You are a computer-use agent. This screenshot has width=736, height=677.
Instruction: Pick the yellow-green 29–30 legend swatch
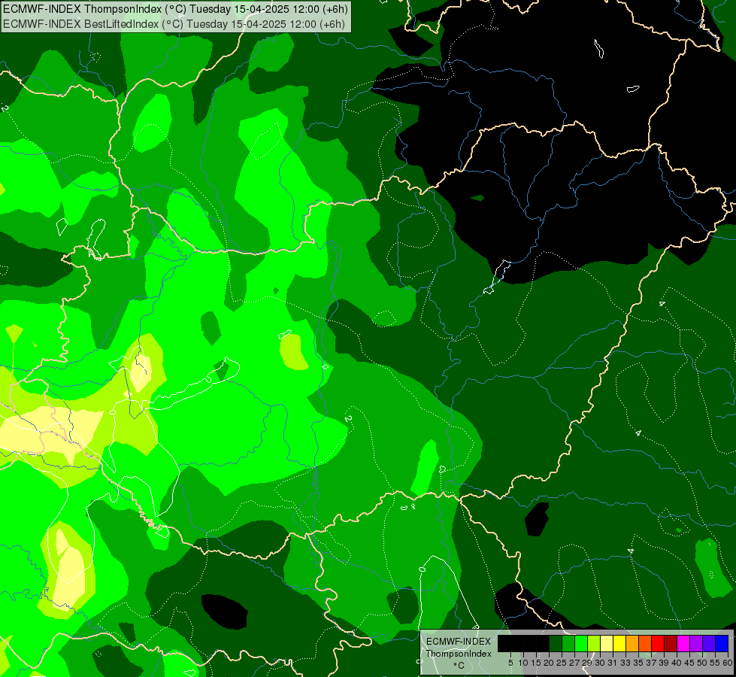click(593, 643)
